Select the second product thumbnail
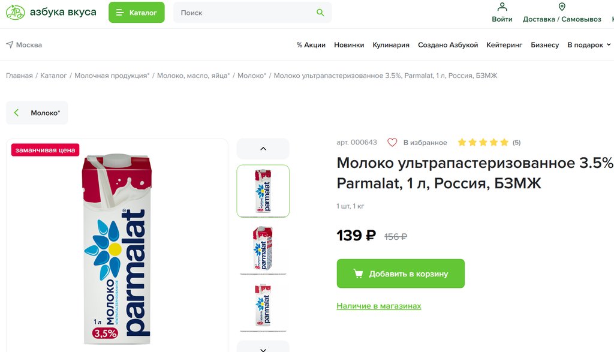 pyautogui.click(x=263, y=249)
